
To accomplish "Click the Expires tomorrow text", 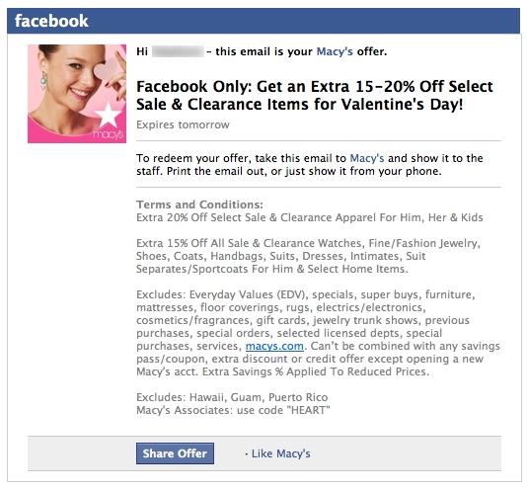I will point(183,124).
